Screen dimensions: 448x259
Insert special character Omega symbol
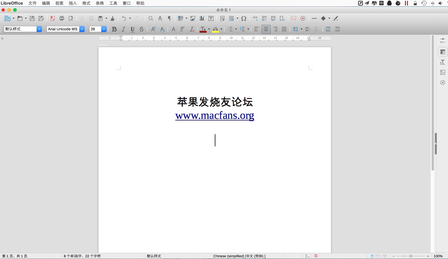point(244,18)
